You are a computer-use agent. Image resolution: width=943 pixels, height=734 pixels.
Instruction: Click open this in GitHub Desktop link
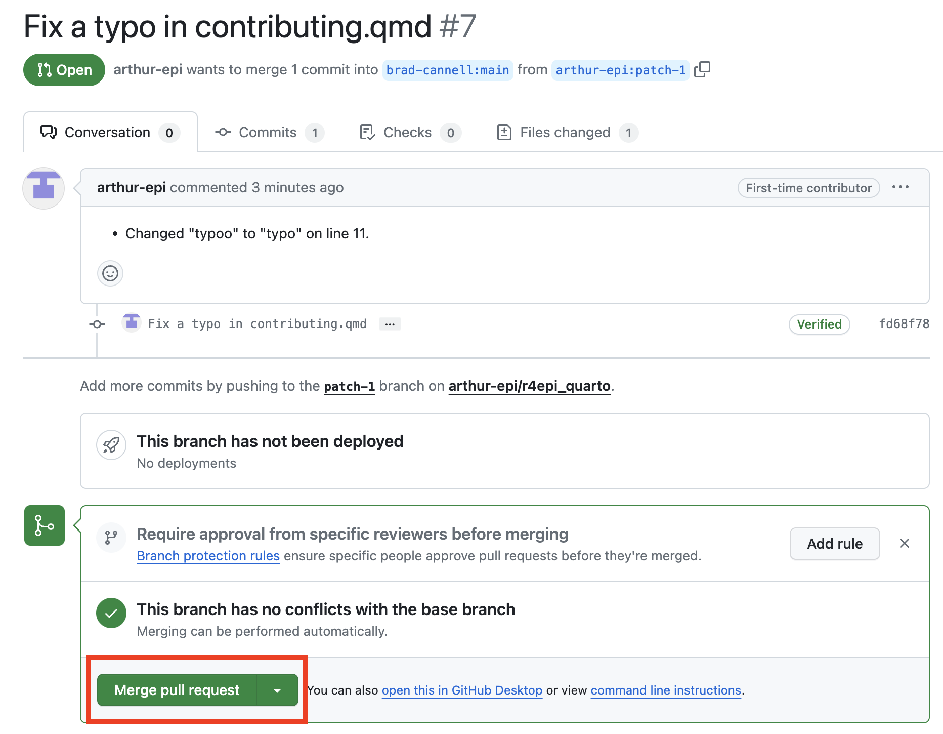(x=462, y=690)
